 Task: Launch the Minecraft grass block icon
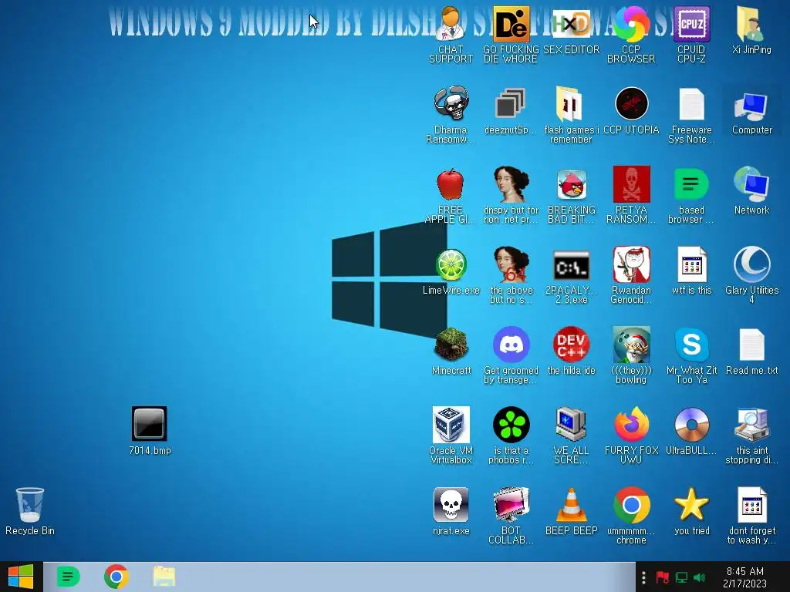point(451,351)
